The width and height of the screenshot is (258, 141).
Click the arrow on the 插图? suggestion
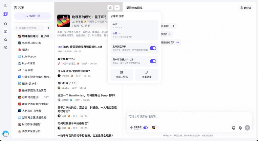(170, 34)
